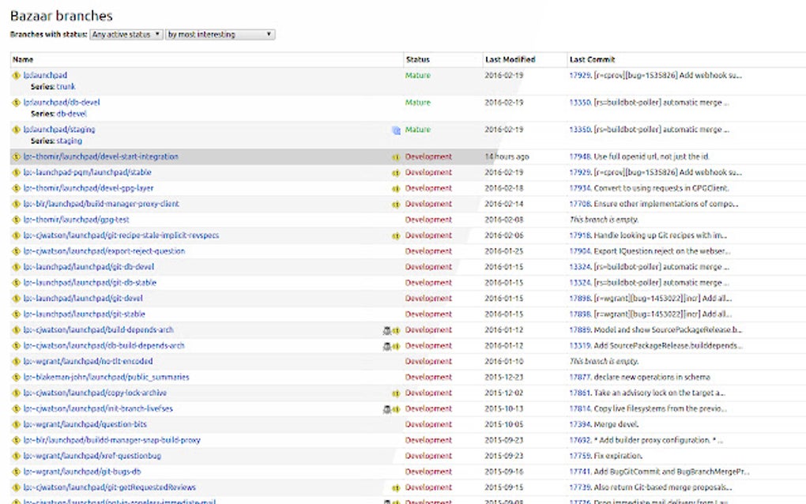Click the branch icon beside gpg-test
806x504 pixels.
pos(16,220)
